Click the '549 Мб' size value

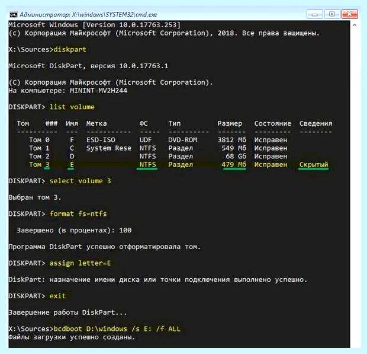click(x=234, y=148)
